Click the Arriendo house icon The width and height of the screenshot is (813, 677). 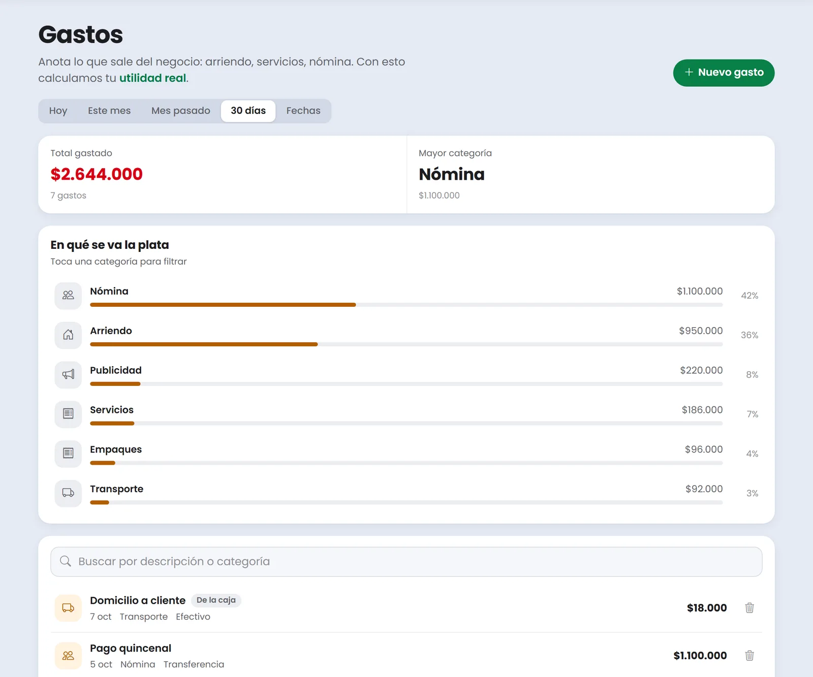pos(68,335)
